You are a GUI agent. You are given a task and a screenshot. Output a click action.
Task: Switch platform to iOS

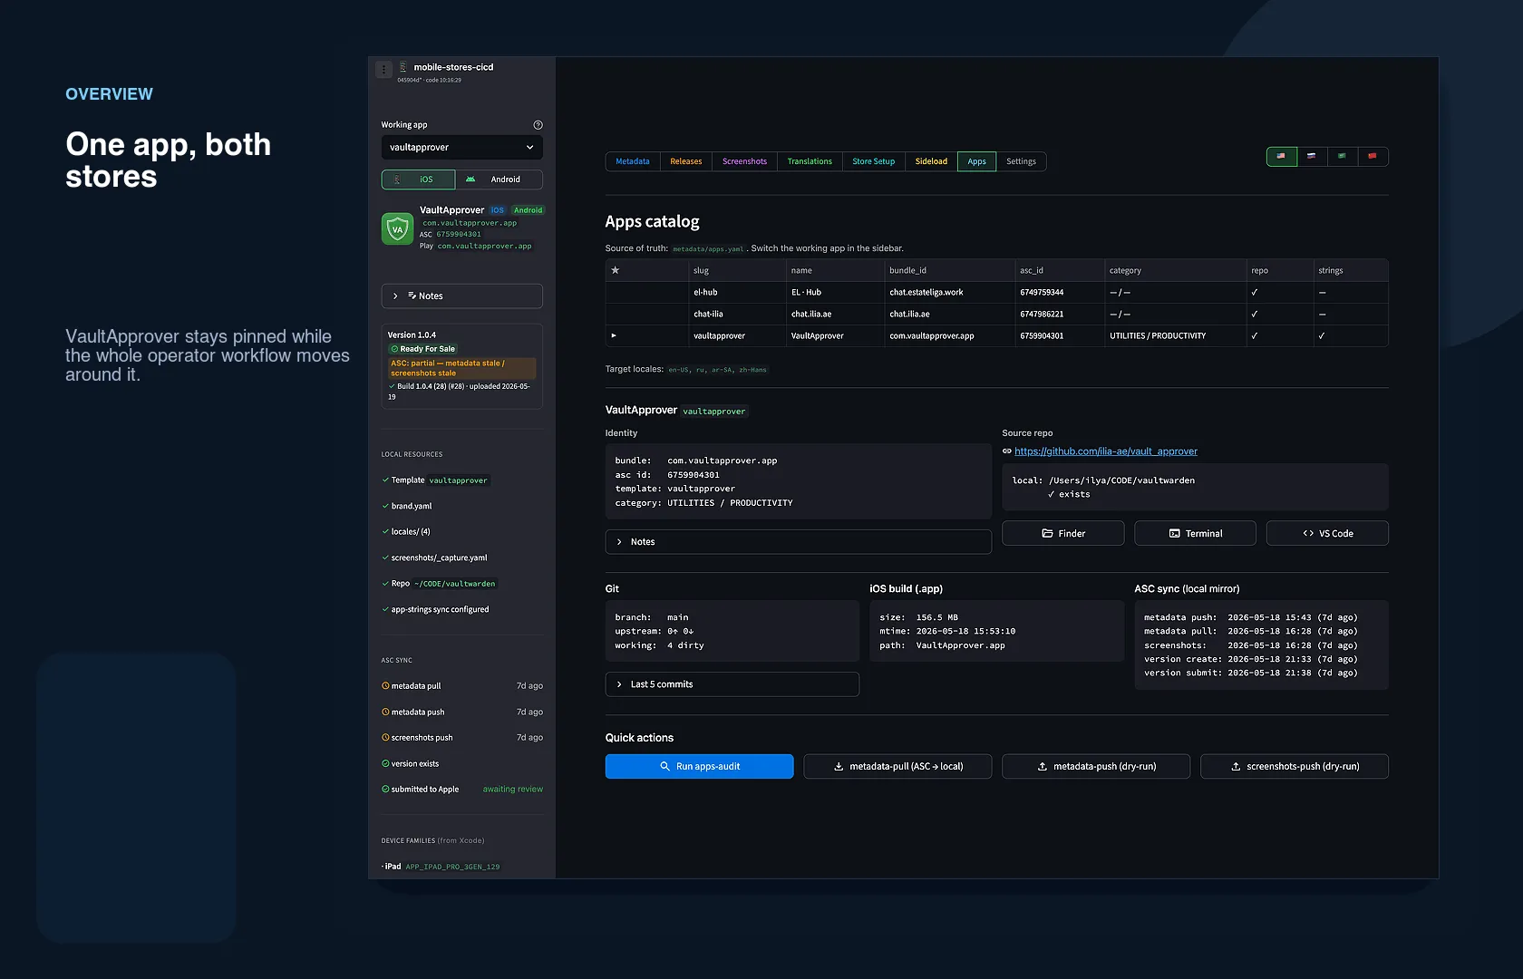point(418,179)
